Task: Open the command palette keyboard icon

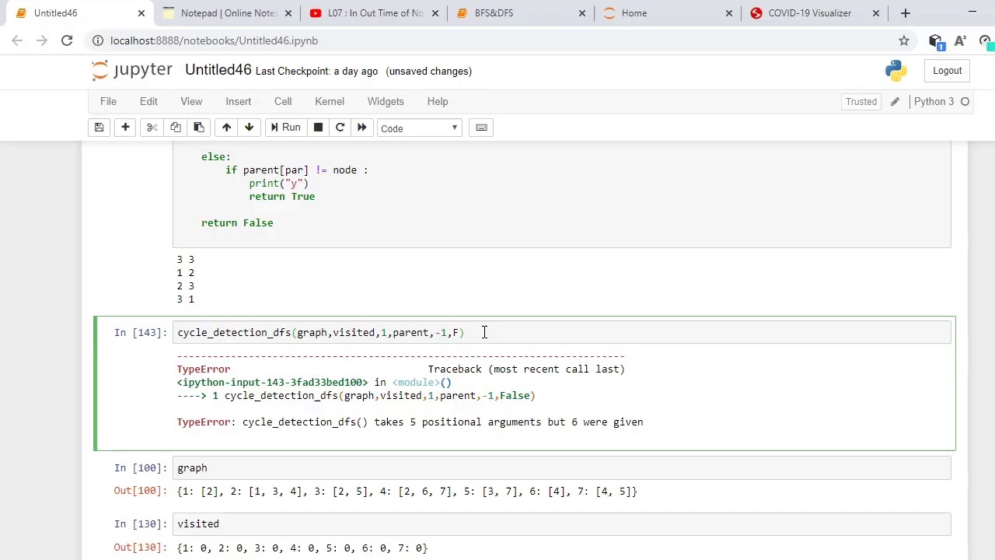Action: click(x=481, y=128)
